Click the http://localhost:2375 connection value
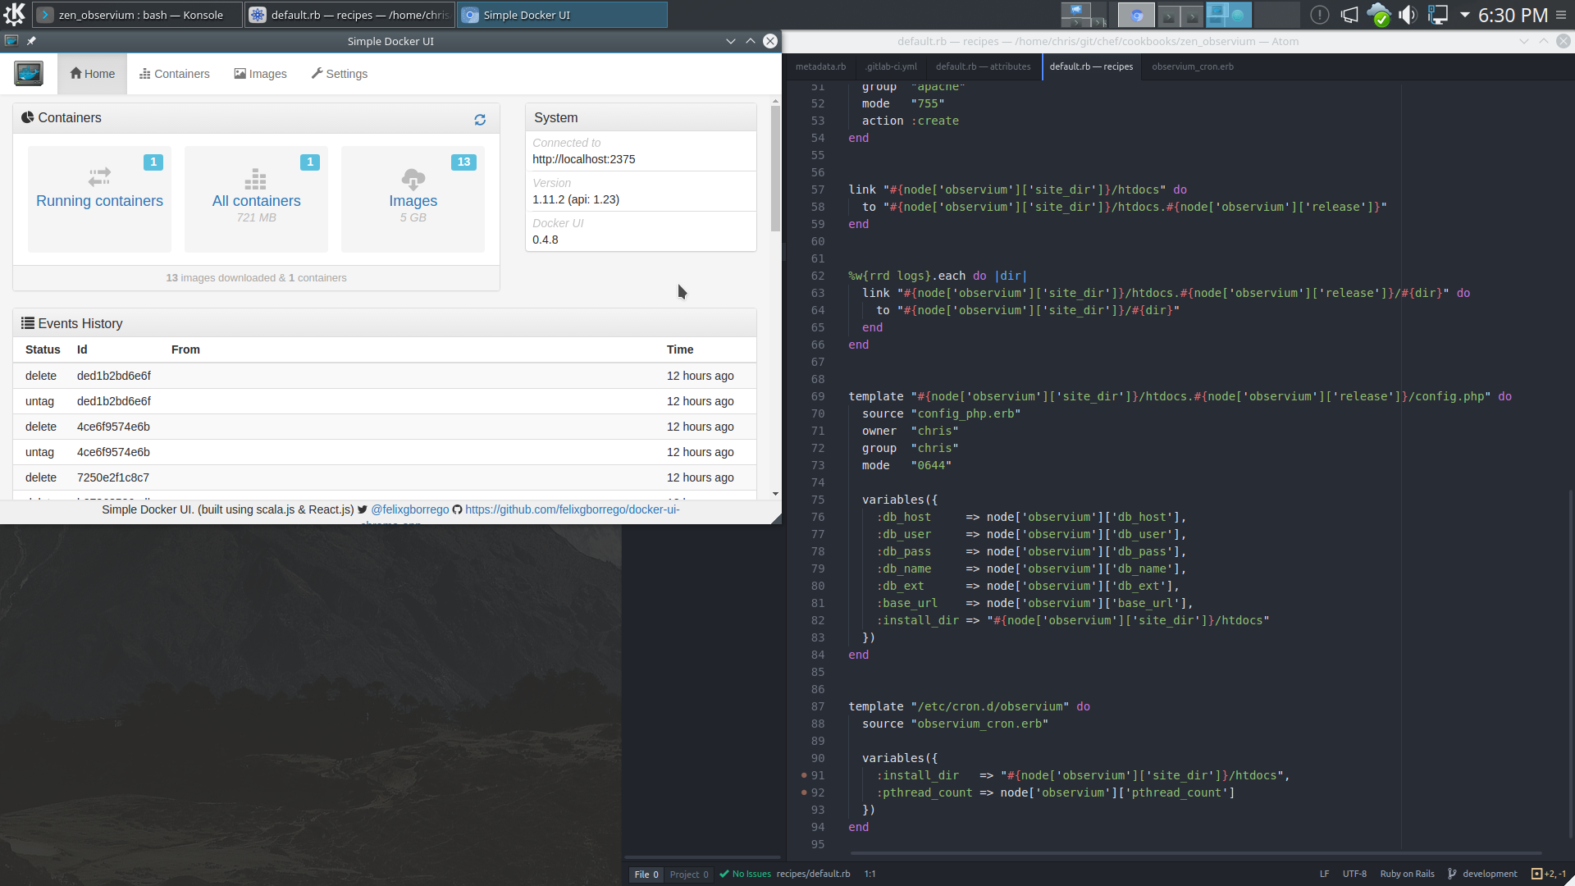This screenshot has width=1575, height=886. 583,159
